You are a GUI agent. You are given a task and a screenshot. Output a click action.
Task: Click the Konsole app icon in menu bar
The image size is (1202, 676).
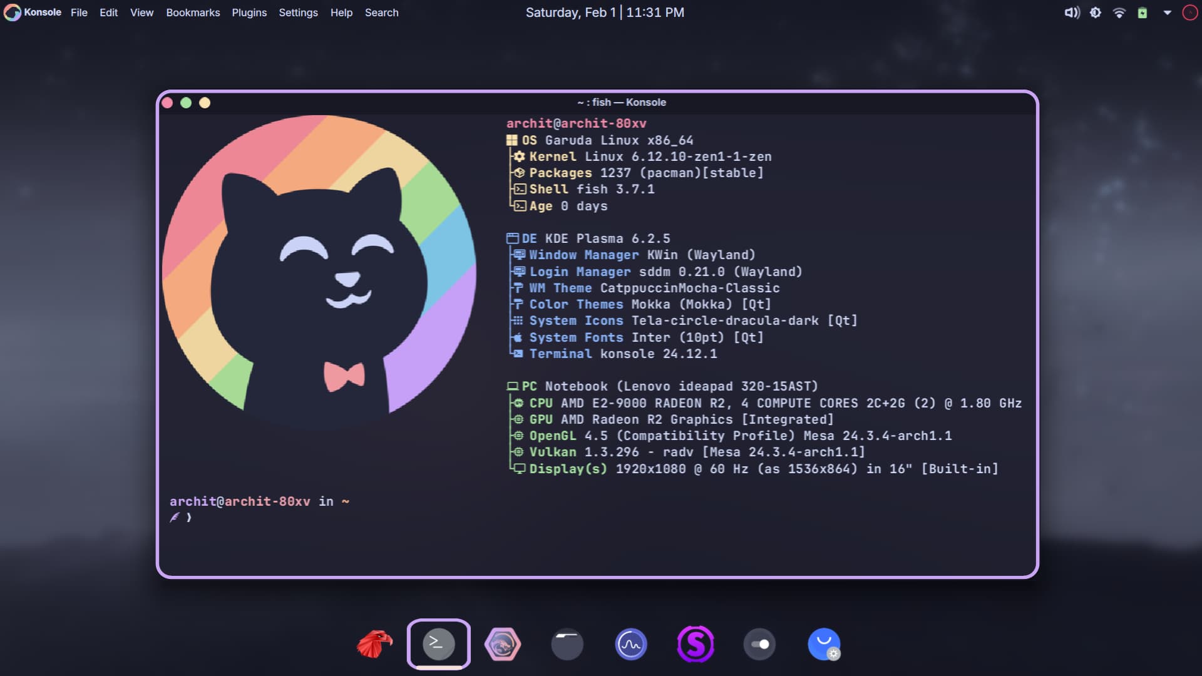click(x=12, y=13)
